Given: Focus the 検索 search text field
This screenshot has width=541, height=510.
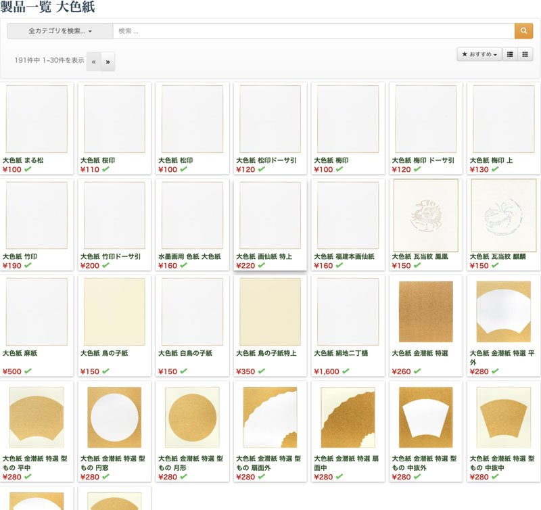Looking at the screenshot, I should pos(313,31).
